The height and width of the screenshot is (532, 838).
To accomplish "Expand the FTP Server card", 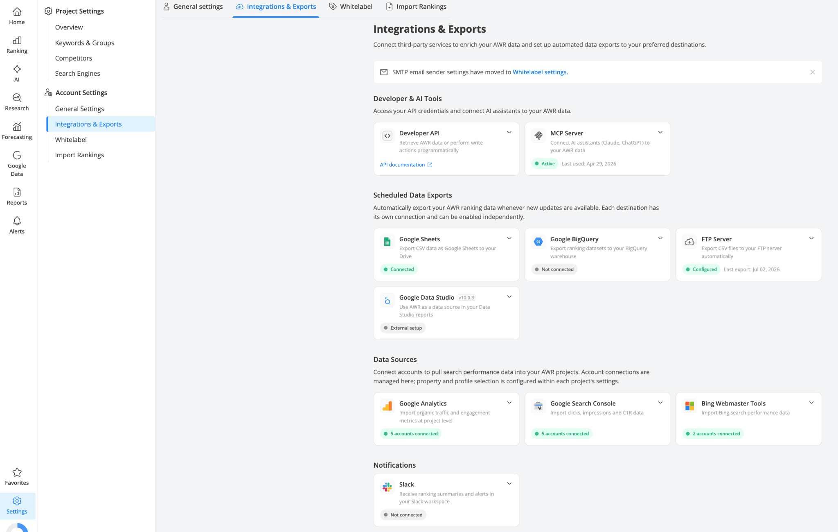I will click(811, 238).
